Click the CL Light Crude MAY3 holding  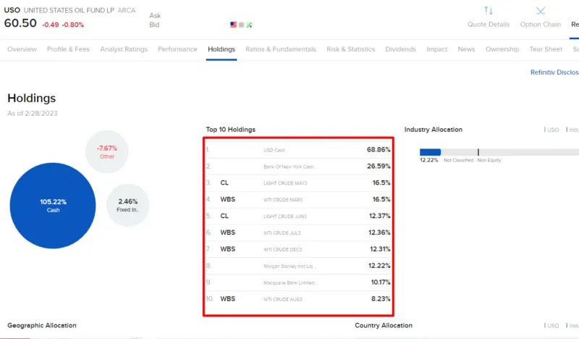coord(297,183)
